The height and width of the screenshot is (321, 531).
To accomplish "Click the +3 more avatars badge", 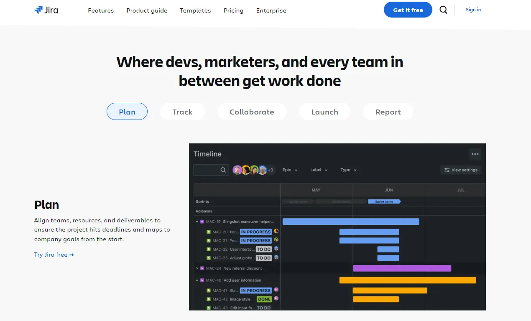I will [x=271, y=170].
